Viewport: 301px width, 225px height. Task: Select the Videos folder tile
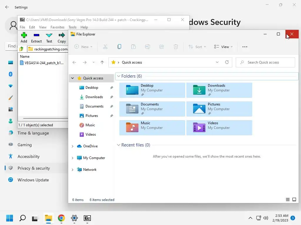click(219, 128)
